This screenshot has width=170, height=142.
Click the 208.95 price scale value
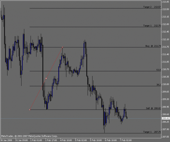pyautogui.click(x=166, y=107)
